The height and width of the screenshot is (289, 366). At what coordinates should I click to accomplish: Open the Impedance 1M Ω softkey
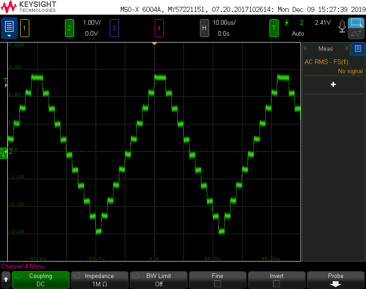(x=100, y=280)
